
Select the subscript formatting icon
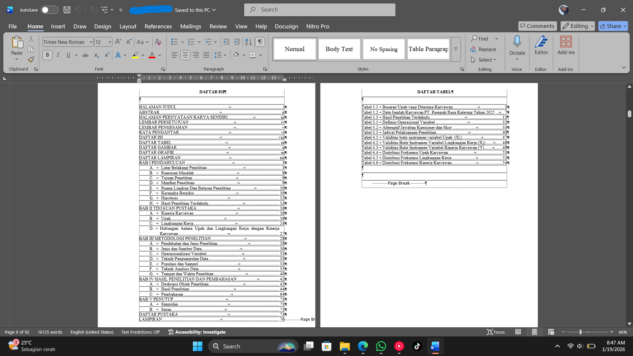[96, 55]
